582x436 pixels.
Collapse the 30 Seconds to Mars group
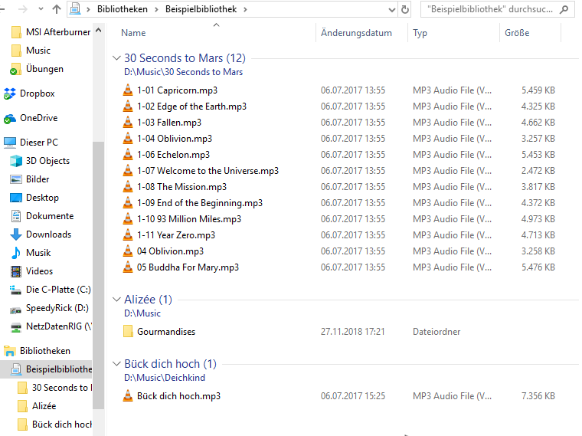click(116, 58)
